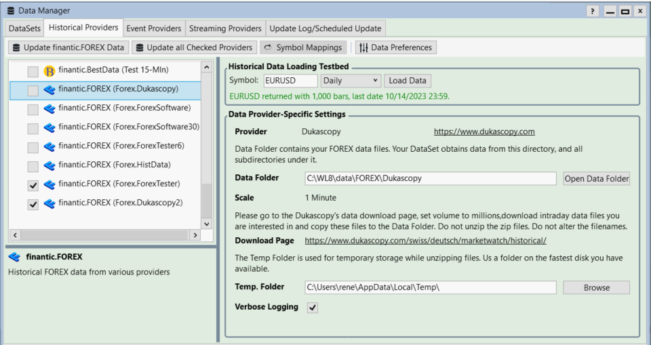Click the finantic.BestData provider icon
The width and height of the screenshot is (651, 345).
tap(49, 71)
